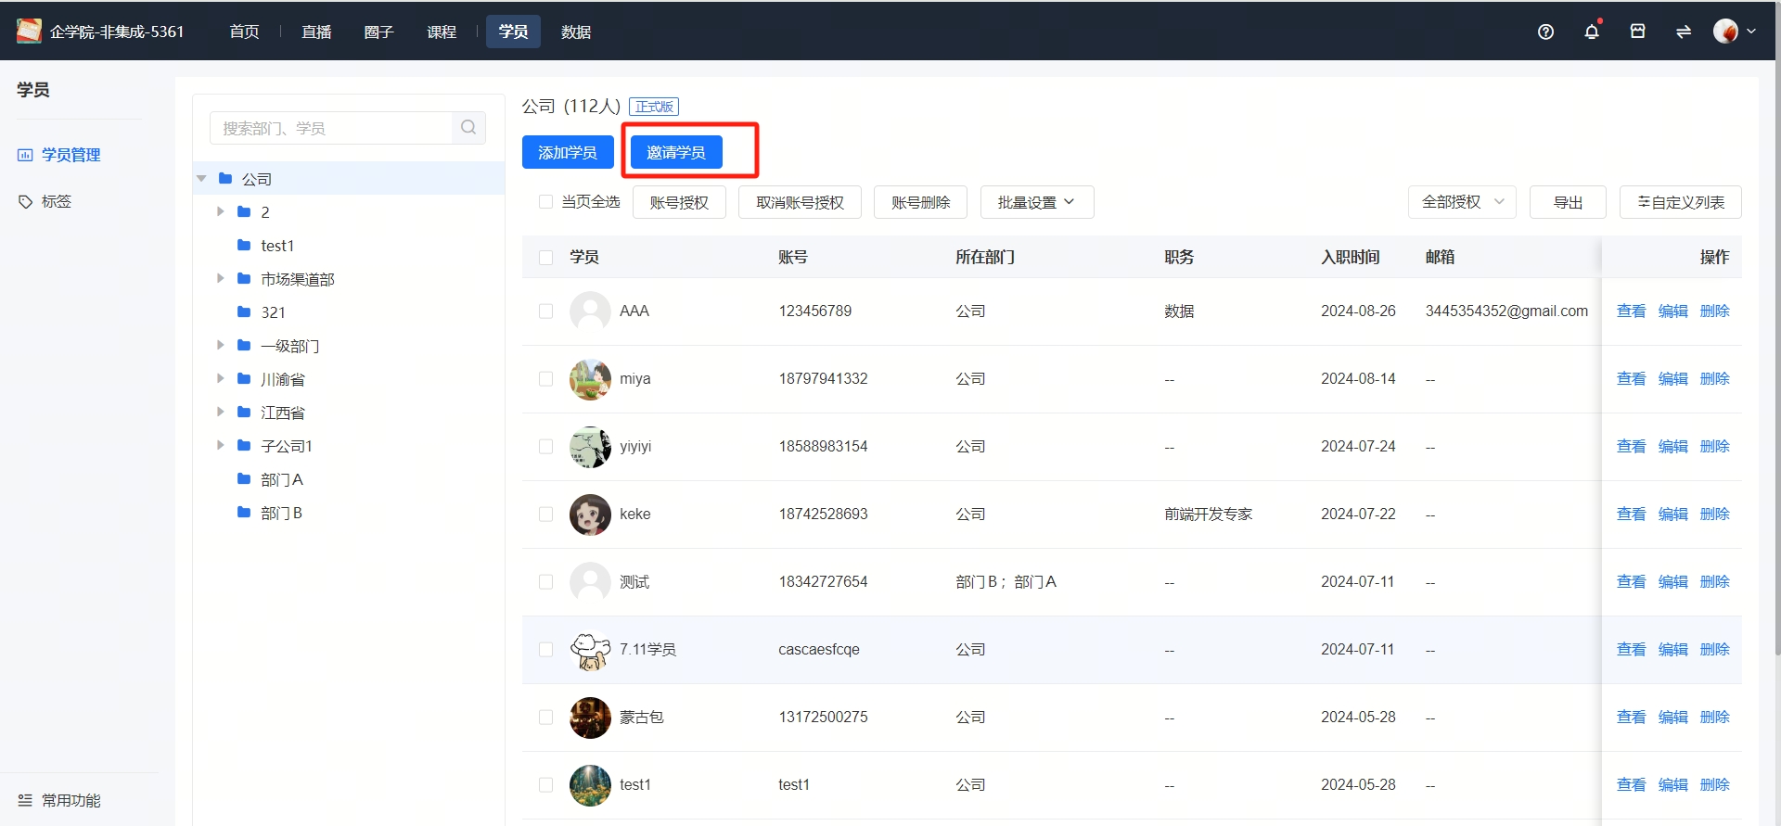The image size is (1781, 826).
Task: Click the 7.11学员 avatar picture
Action: 590,650
